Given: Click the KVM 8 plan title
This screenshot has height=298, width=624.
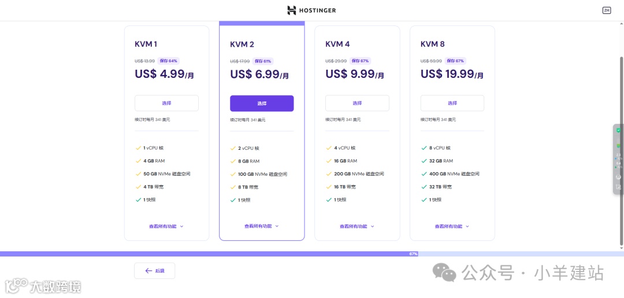Looking at the screenshot, I should pyautogui.click(x=433, y=44).
